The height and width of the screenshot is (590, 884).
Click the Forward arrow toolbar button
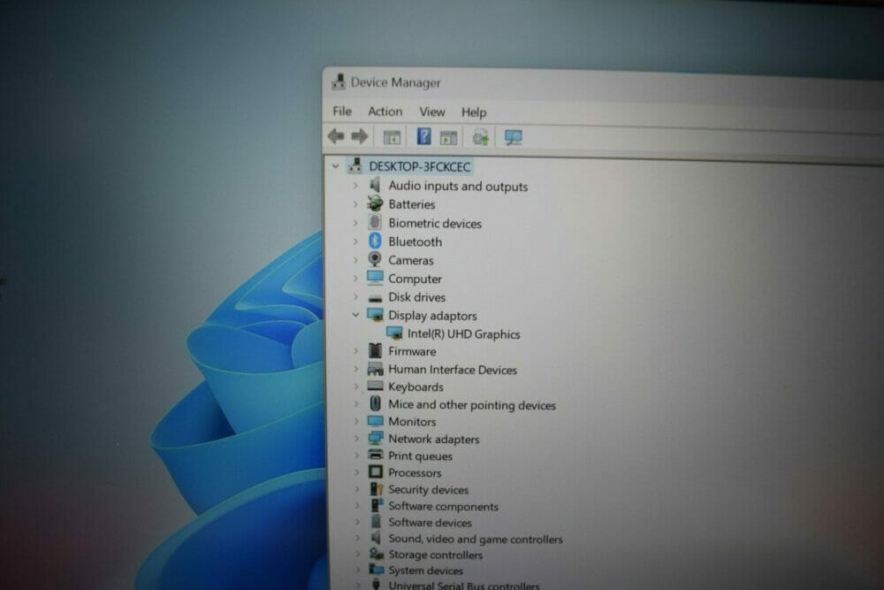359,136
